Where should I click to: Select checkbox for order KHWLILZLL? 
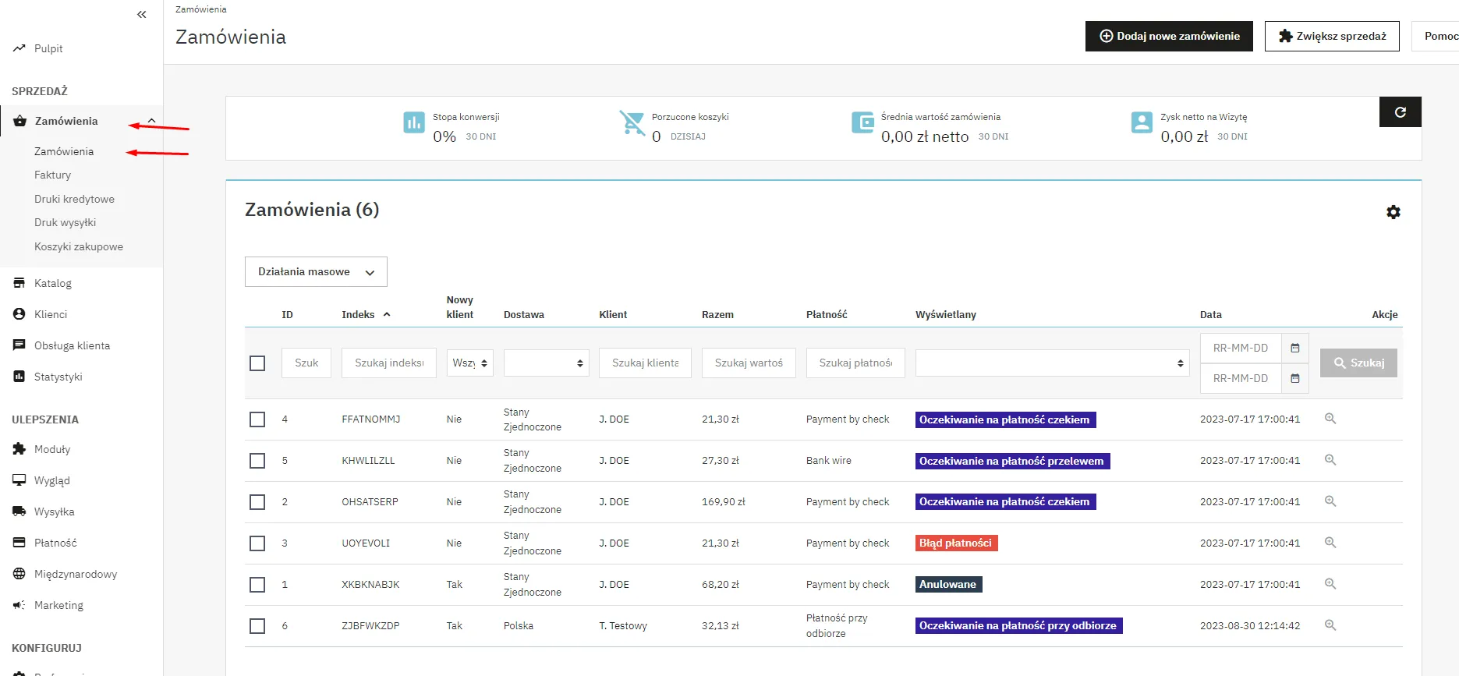pos(257,461)
